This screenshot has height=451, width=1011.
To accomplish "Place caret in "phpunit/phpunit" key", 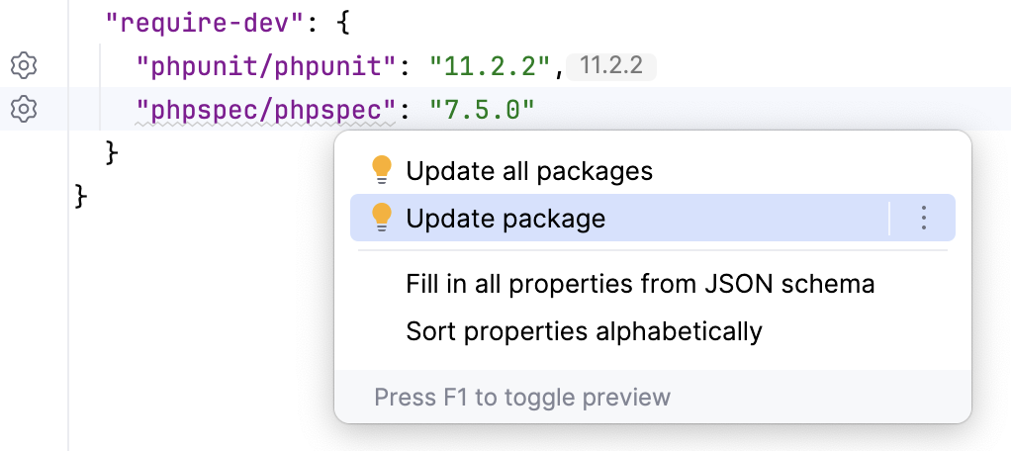I will [266, 66].
